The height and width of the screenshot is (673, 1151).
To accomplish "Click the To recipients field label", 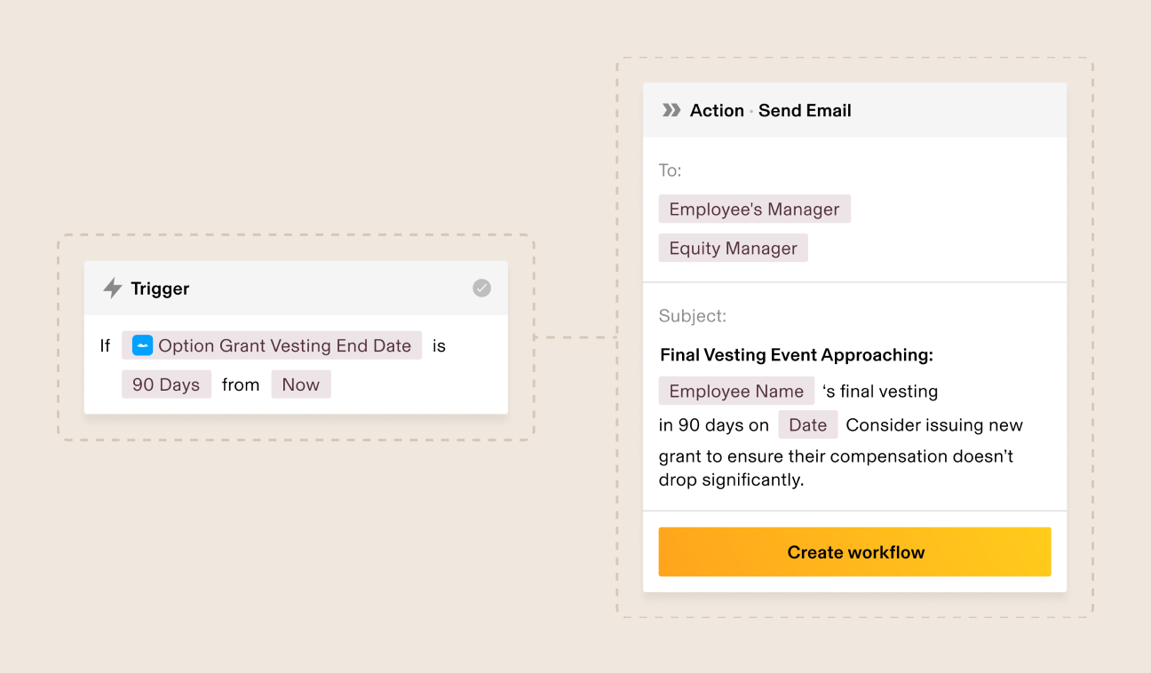I will [x=671, y=170].
